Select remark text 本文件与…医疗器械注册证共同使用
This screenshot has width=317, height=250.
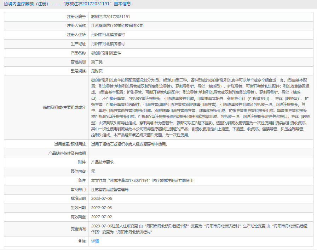click(142, 180)
